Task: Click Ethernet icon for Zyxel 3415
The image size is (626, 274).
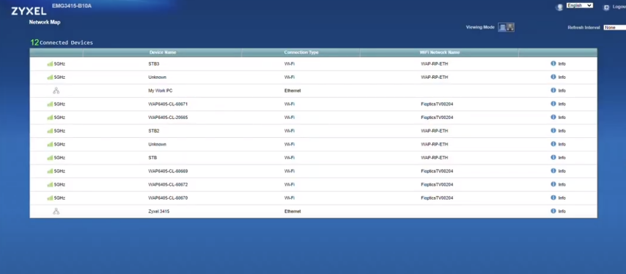Action: pyautogui.click(x=56, y=211)
